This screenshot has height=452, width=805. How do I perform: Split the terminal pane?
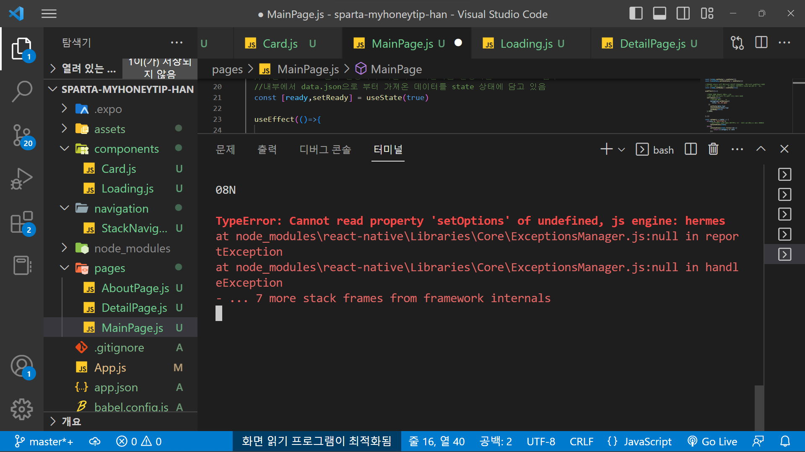tap(691, 149)
